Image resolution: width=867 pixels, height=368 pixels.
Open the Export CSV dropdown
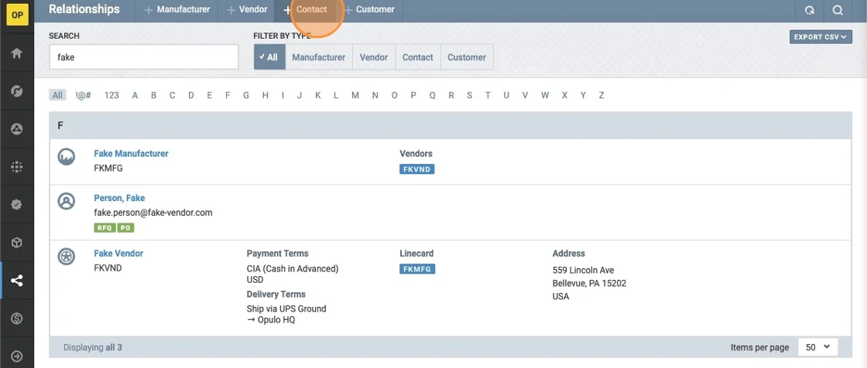pos(821,36)
